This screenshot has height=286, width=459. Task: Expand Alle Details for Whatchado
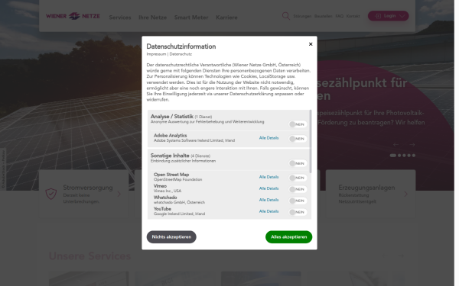(x=269, y=200)
